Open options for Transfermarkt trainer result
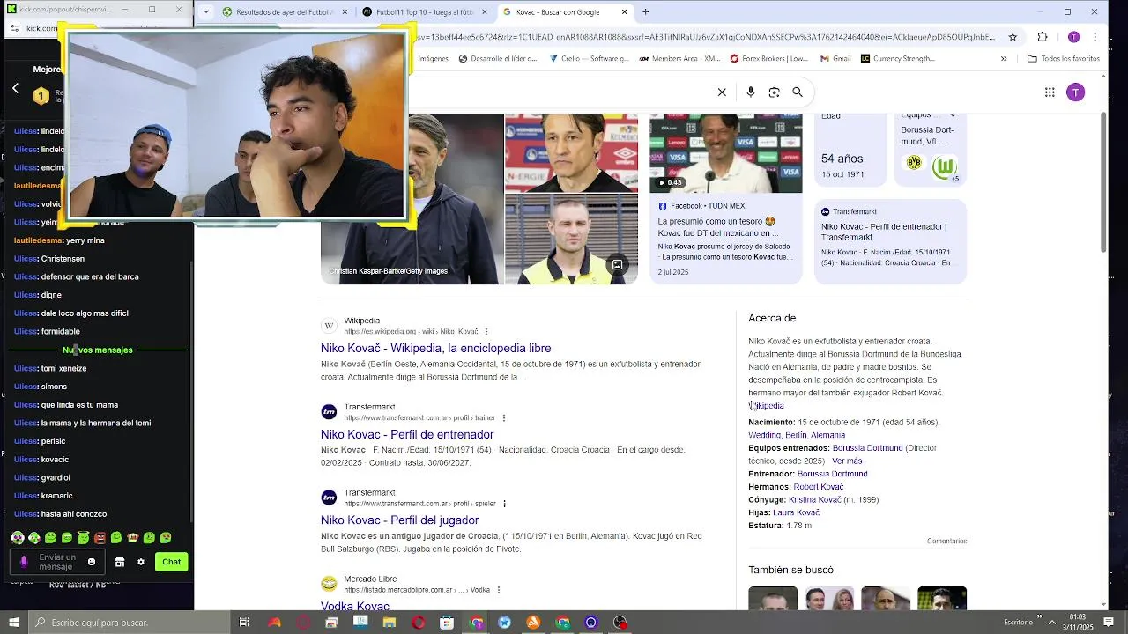The width and height of the screenshot is (1128, 634). click(504, 417)
